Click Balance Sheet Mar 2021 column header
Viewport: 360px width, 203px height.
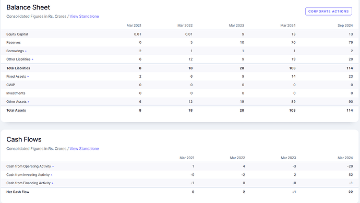[134, 26]
